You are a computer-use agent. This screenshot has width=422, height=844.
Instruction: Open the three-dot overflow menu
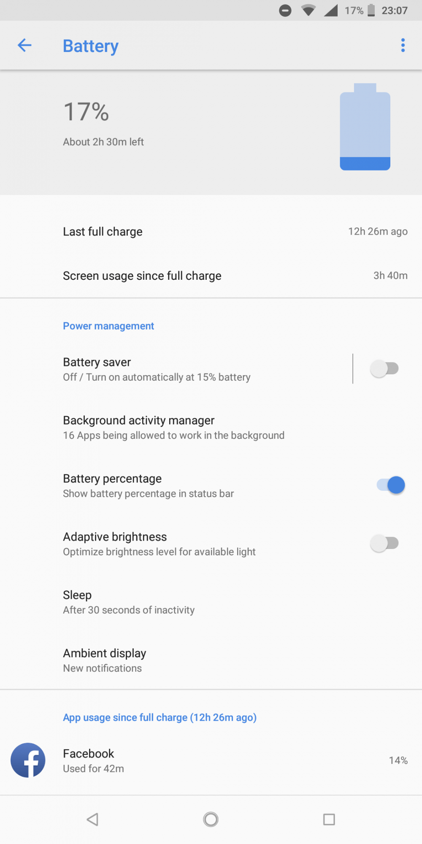pyautogui.click(x=403, y=45)
